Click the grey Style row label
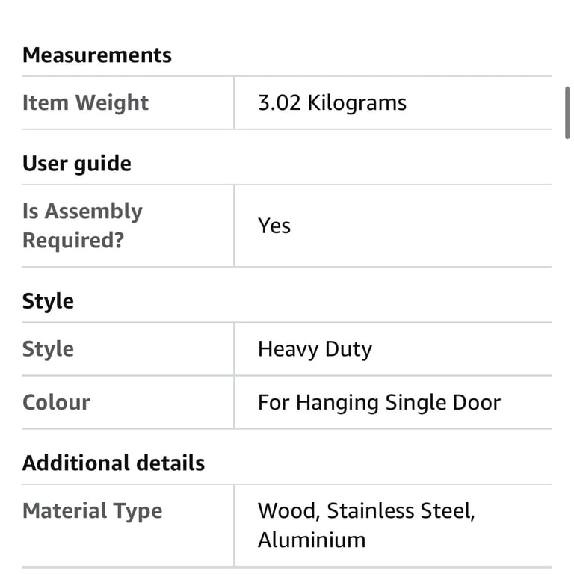The width and height of the screenshot is (574, 574). coord(48,349)
